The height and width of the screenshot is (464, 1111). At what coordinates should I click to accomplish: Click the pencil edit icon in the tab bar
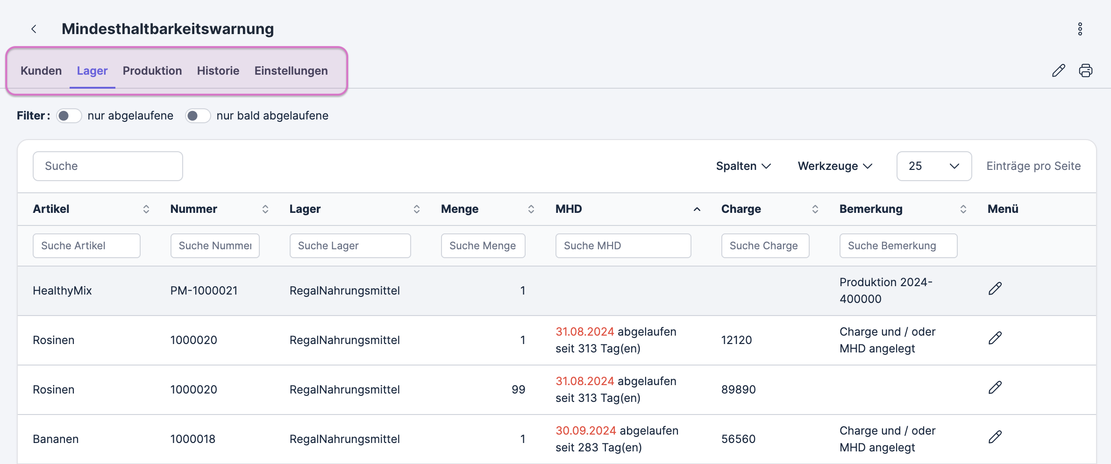click(x=1058, y=70)
